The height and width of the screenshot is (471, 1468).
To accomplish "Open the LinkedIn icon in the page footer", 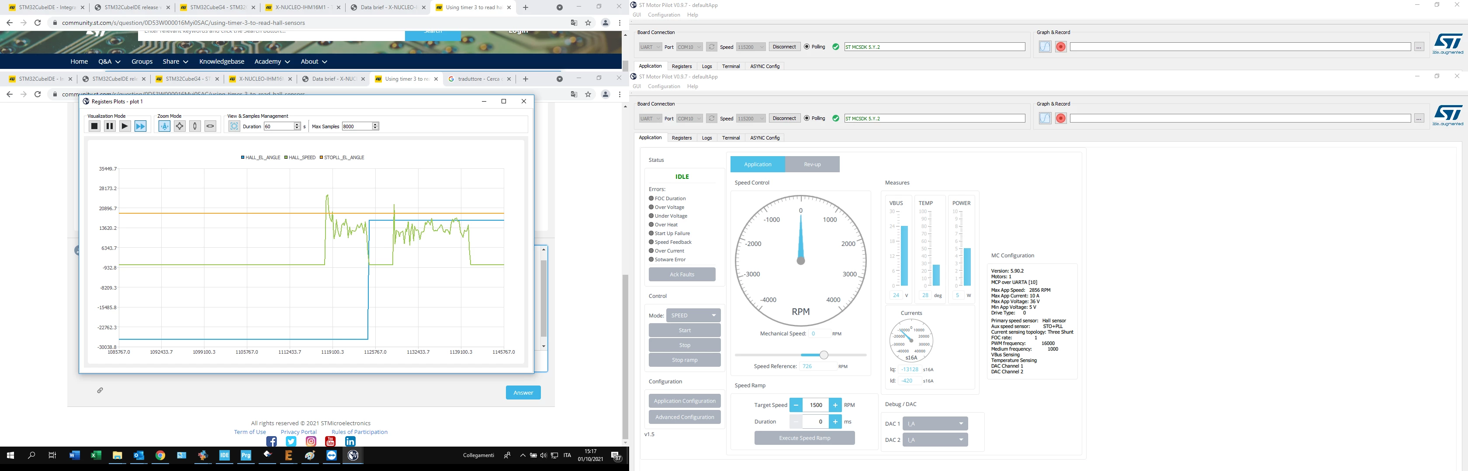I will coord(350,441).
